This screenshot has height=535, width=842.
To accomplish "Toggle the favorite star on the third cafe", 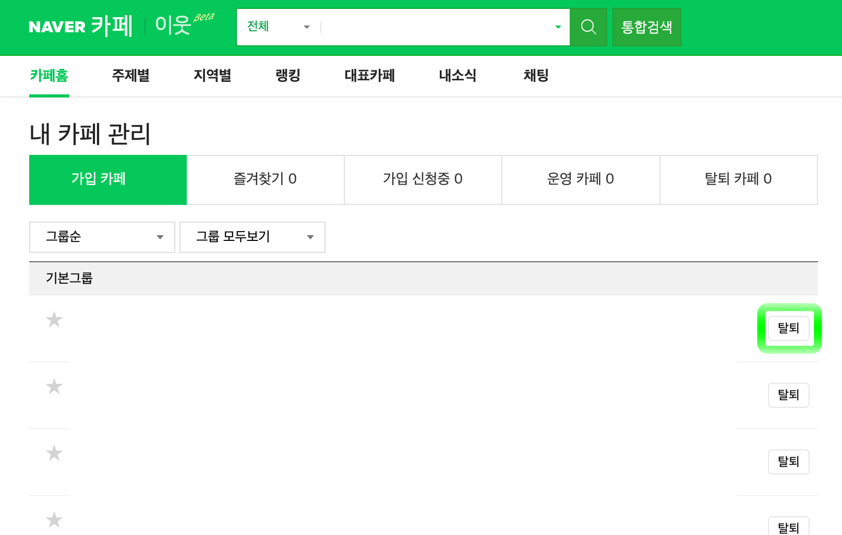I will pyautogui.click(x=53, y=453).
